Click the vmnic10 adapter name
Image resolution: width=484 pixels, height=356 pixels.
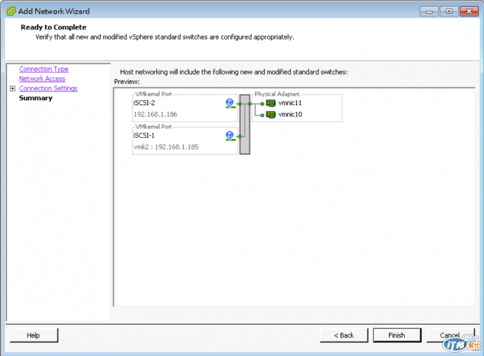[x=290, y=114]
